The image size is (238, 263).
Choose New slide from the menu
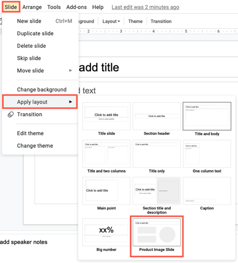click(x=40, y=21)
